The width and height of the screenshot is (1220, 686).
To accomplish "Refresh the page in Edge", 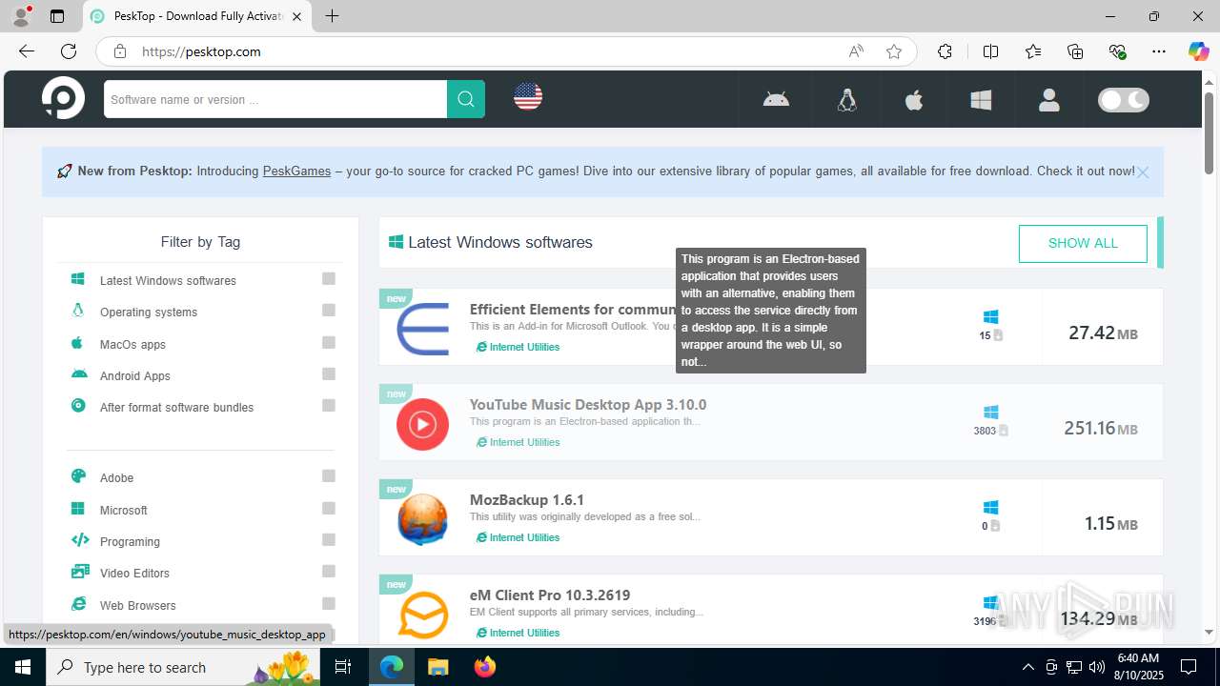I will click(69, 51).
